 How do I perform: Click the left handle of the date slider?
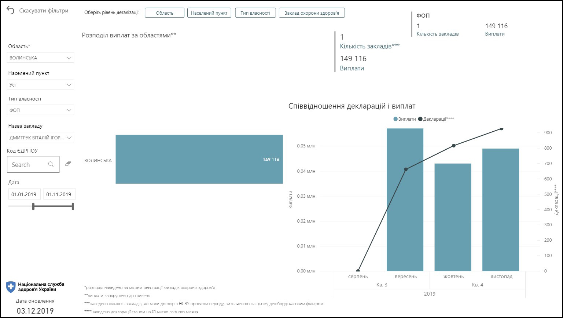[x=33, y=206]
